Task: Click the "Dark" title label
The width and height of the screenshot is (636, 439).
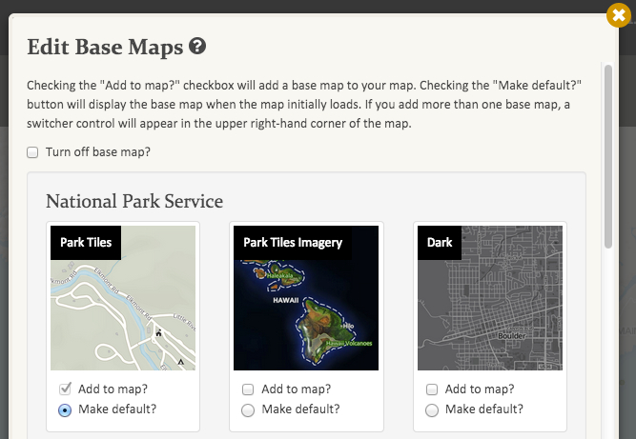Action: (440, 243)
